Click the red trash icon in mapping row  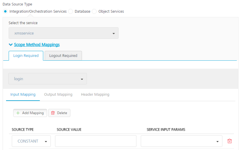tap(229, 141)
